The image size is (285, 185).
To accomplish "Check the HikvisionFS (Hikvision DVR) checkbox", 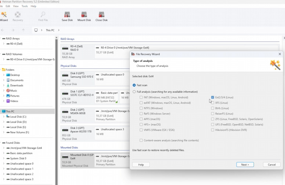I will [x=213, y=130].
